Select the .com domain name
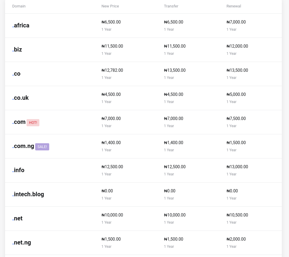The height and width of the screenshot is (257, 289). 19,122
